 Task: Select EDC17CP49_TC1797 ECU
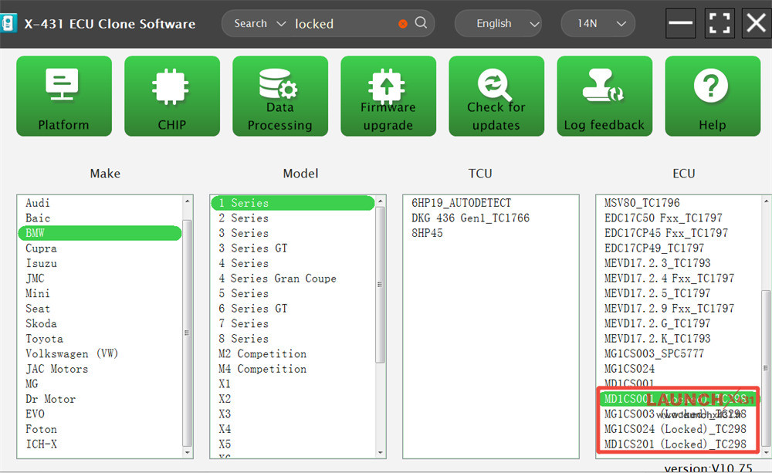[x=655, y=248]
